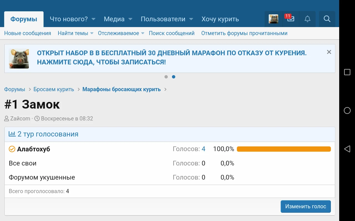Dismiss the marathon announcement banner
The width and height of the screenshot is (355, 221).
click(x=329, y=52)
